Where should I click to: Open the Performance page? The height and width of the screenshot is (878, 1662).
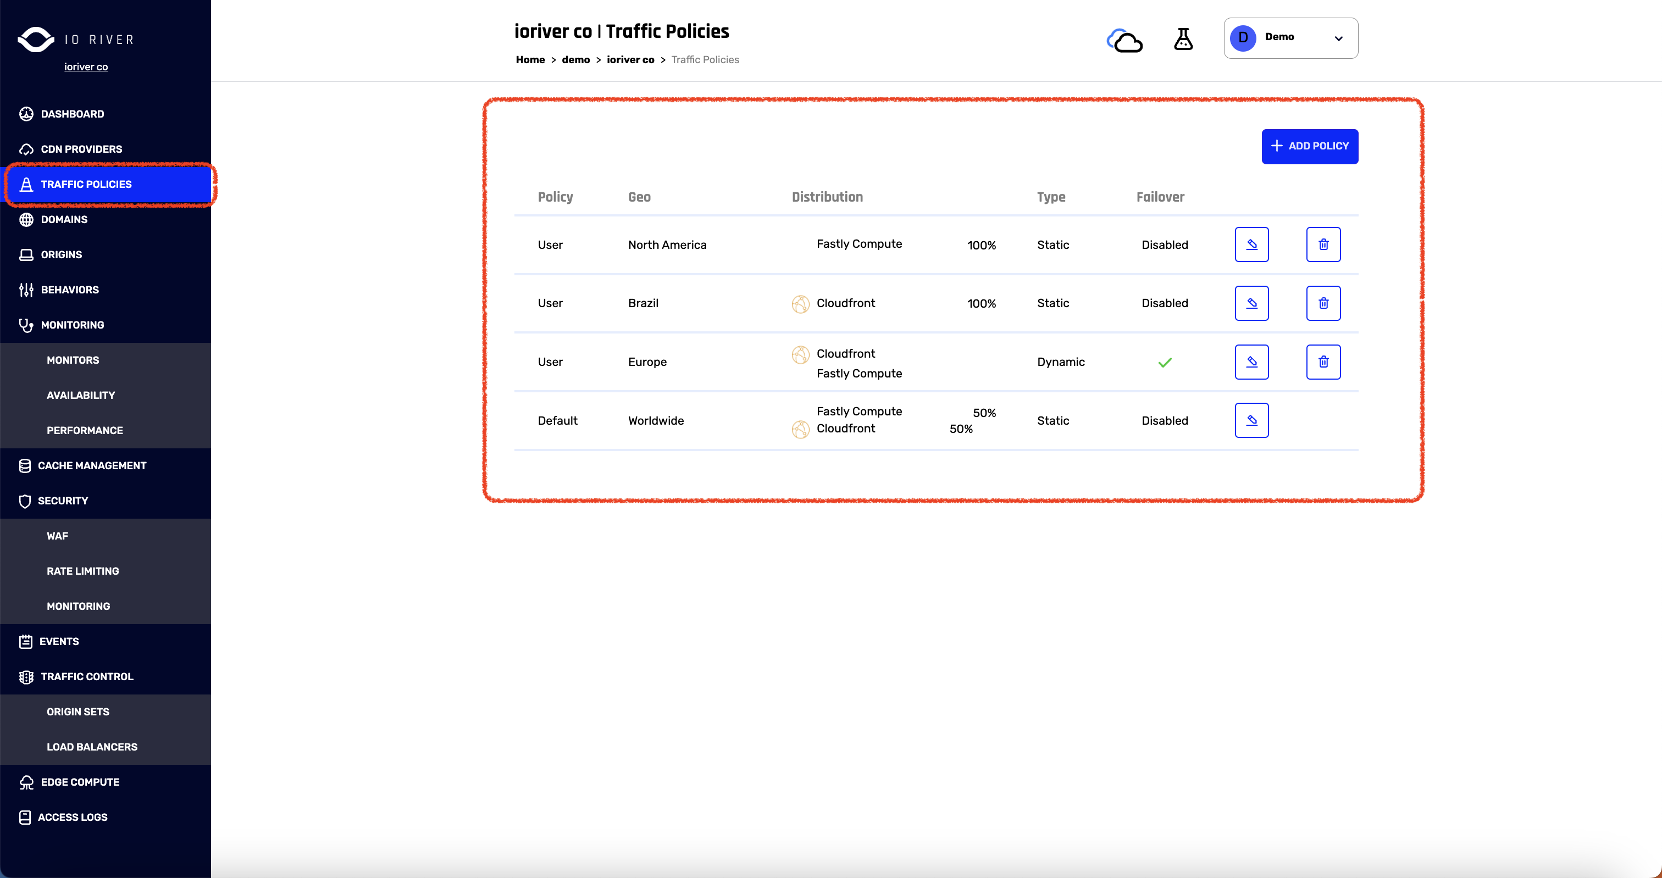[85, 430]
